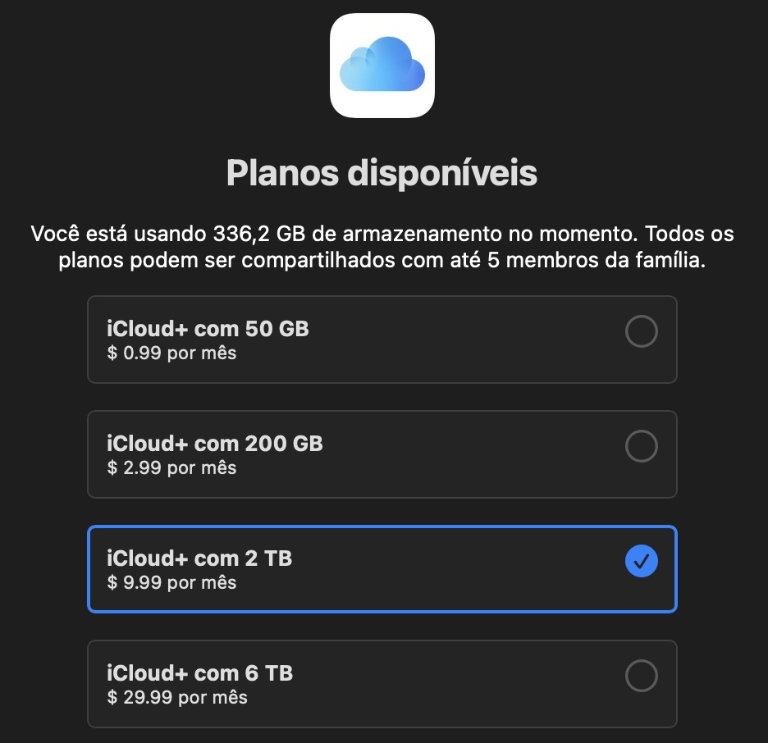Click the '$ 0.99 por mês' price label
Image resolution: width=768 pixels, height=743 pixels.
(173, 353)
